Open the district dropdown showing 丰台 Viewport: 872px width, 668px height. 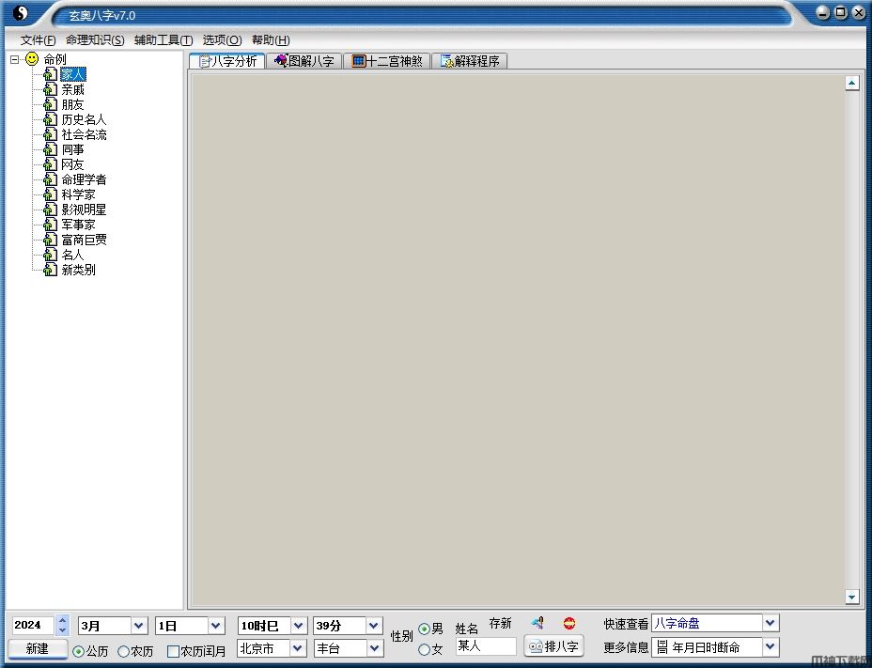(374, 648)
